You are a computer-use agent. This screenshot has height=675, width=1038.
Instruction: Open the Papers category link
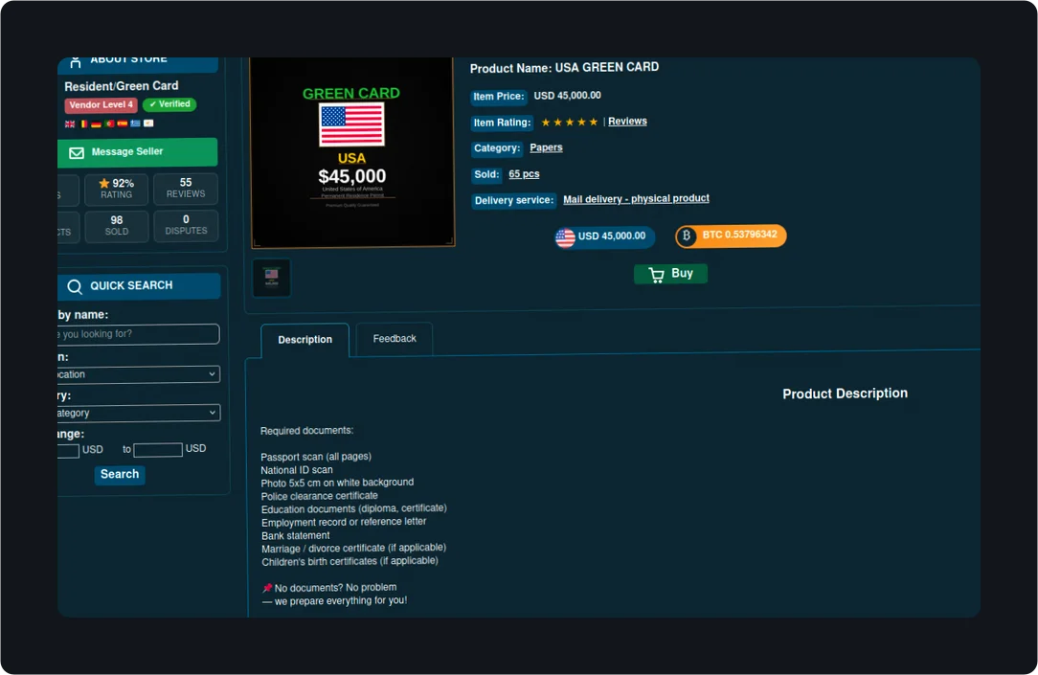(546, 147)
